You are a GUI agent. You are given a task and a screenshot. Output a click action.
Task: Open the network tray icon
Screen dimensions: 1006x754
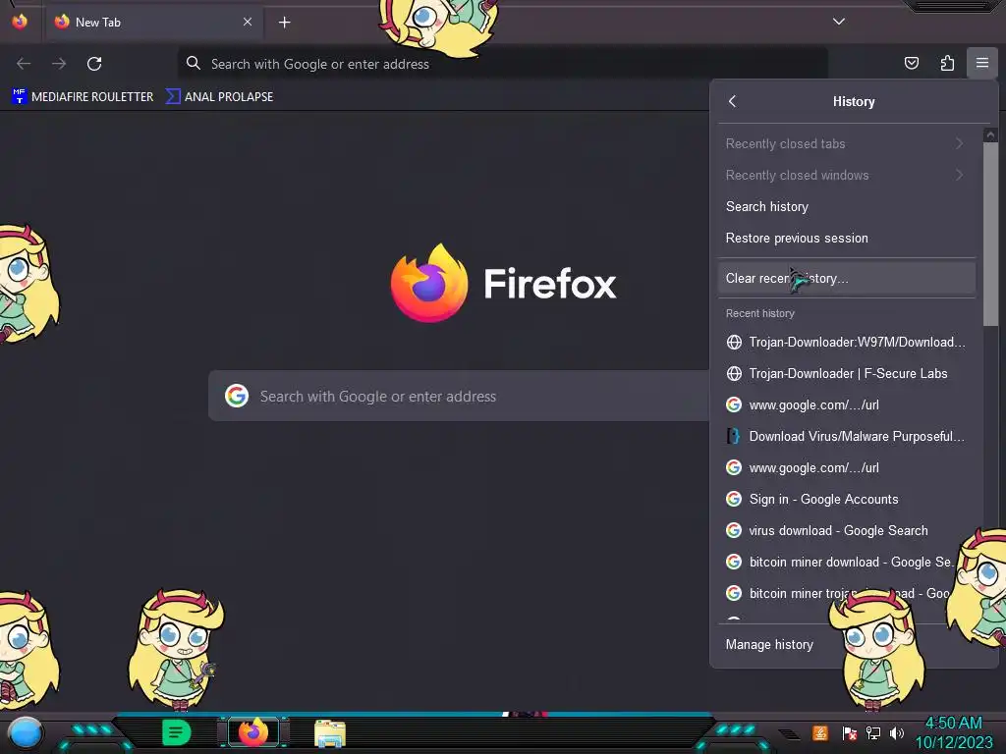pos(873,732)
